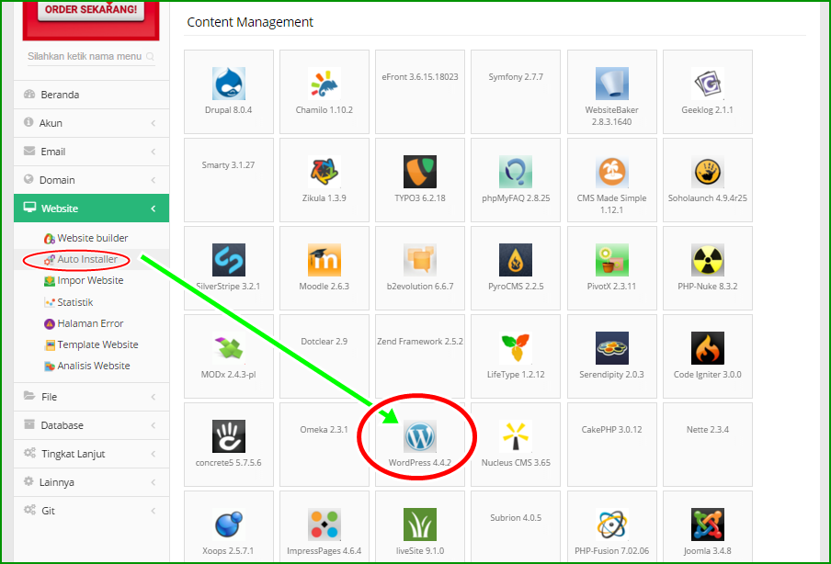831x564 pixels.
Task: Expand the Git menu chevron
Action: tap(154, 511)
